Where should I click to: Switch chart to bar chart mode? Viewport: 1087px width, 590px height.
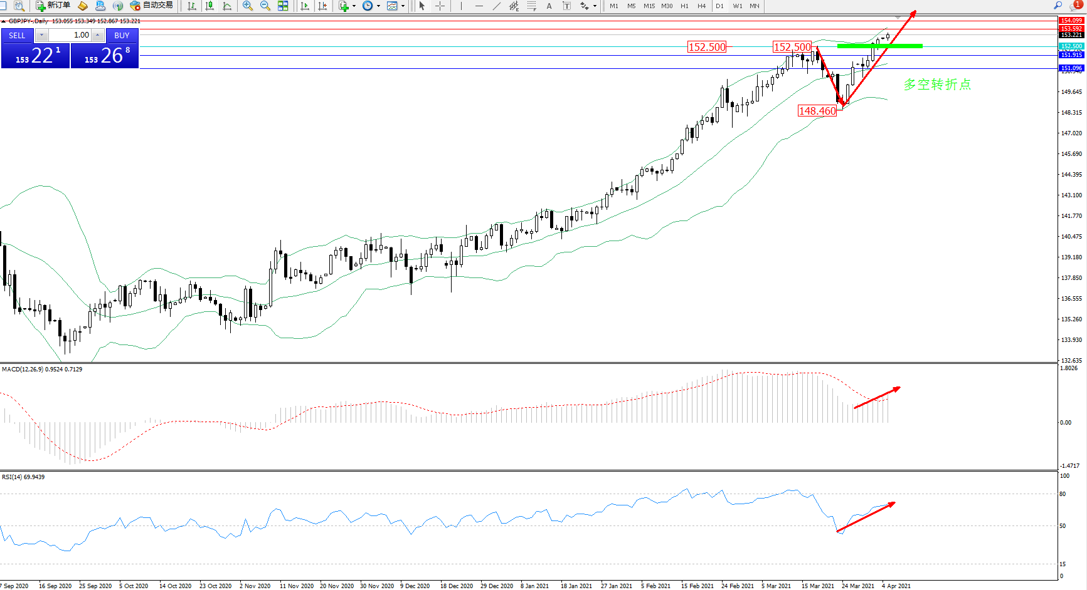192,6
